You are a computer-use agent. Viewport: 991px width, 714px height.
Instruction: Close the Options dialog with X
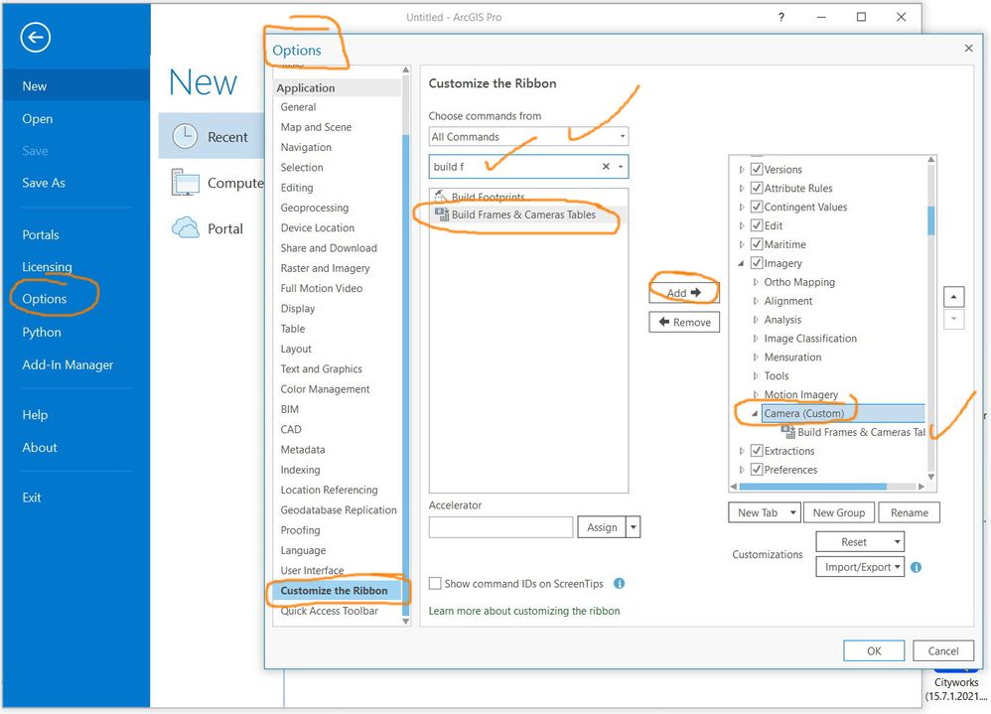[968, 48]
